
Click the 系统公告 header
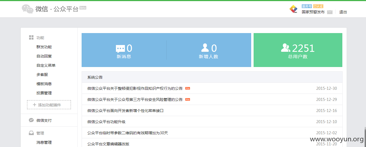95,77
